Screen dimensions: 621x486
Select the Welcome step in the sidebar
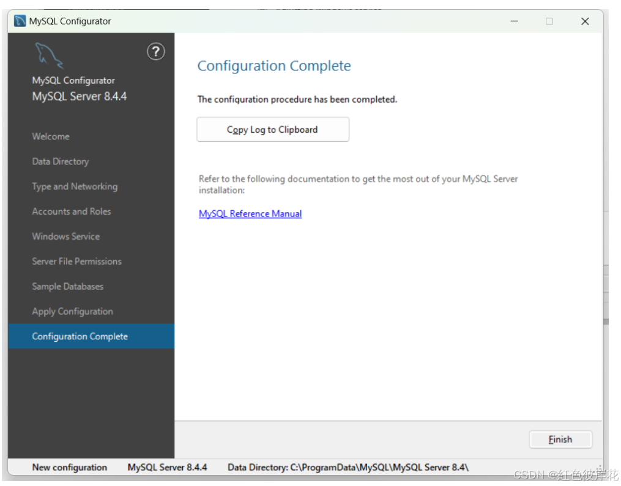tap(51, 136)
